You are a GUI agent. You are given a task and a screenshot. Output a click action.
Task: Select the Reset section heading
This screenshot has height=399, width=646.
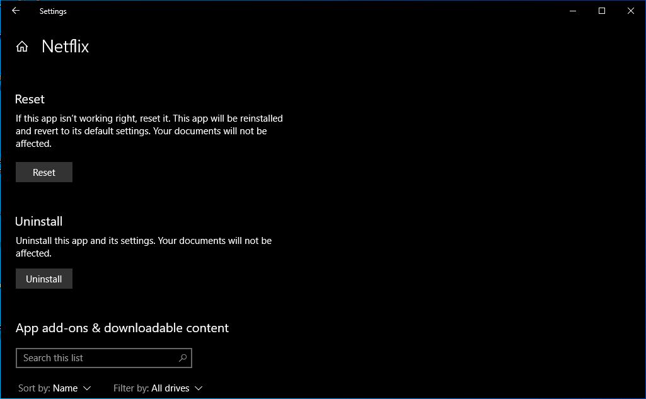click(30, 99)
